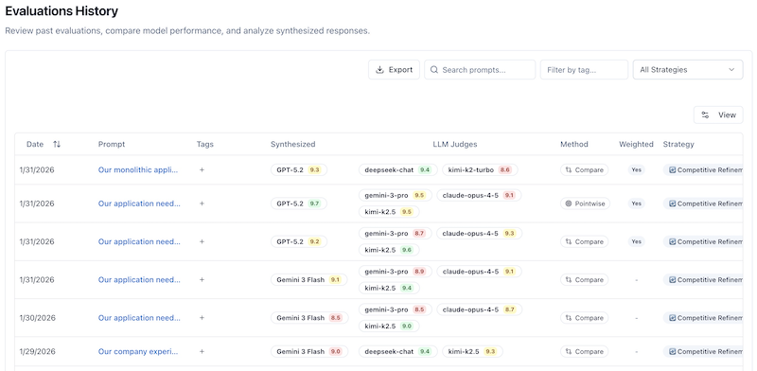Image resolution: width=757 pixels, height=371 pixels.
Task: Click Competitive Refinement strategy in 1/29/2026 row
Action: tap(703, 351)
